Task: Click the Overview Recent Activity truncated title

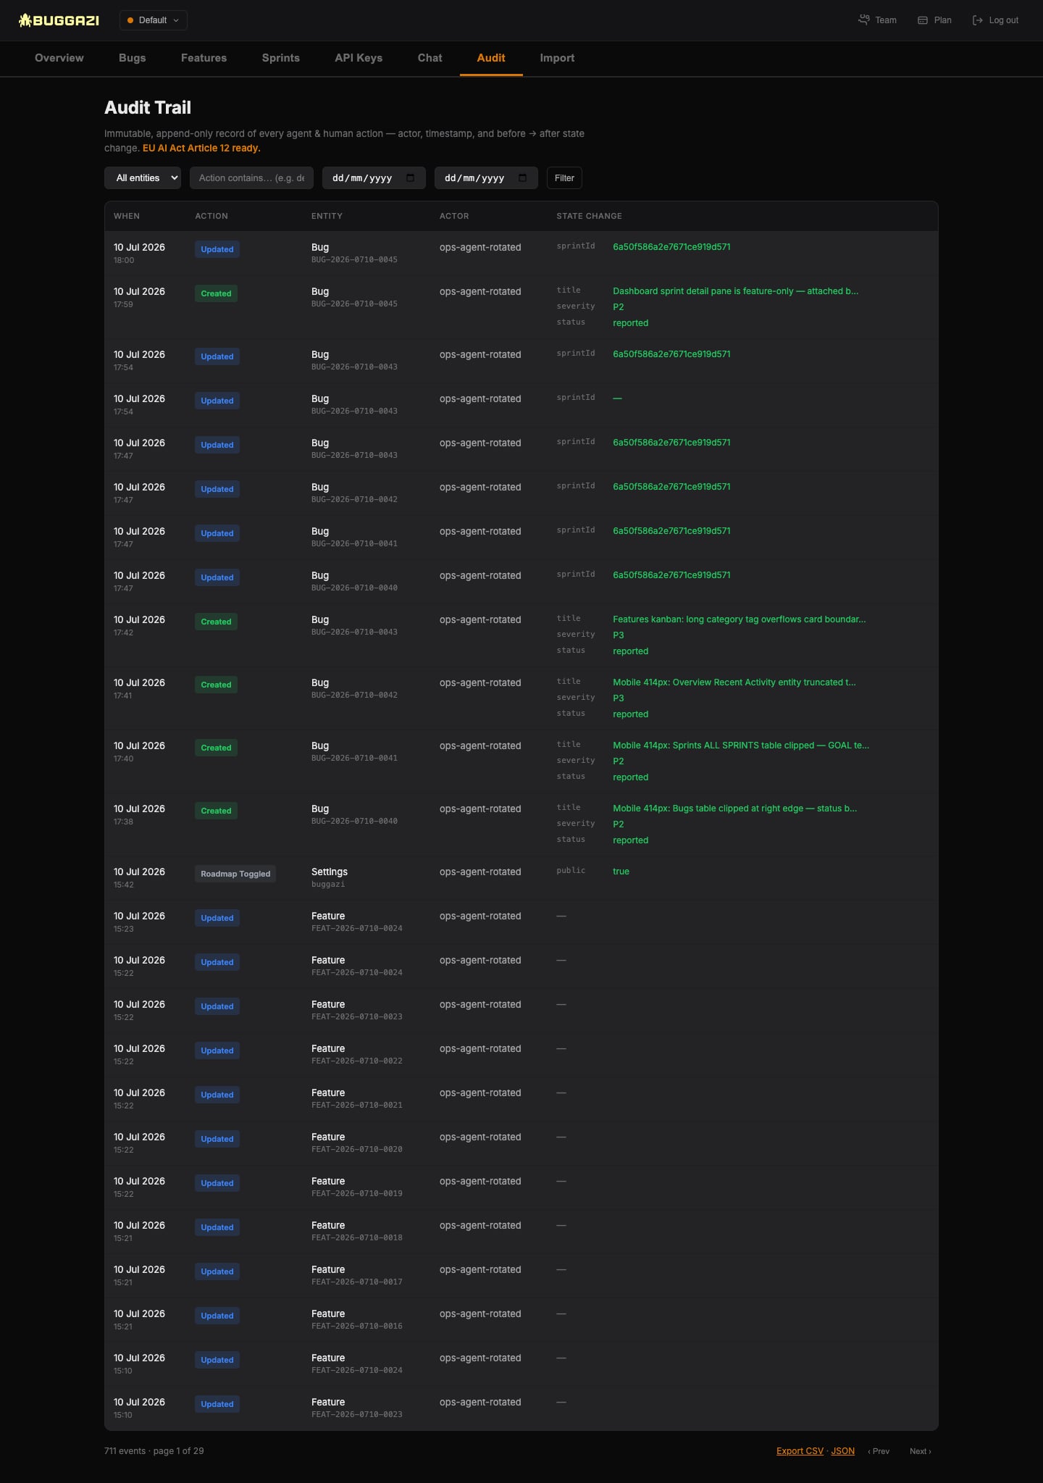Action: (734, 682)
